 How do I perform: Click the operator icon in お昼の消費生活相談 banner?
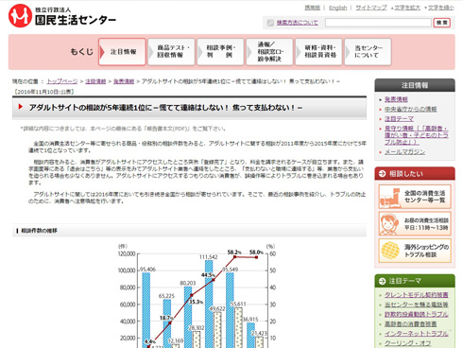[388, 224]
